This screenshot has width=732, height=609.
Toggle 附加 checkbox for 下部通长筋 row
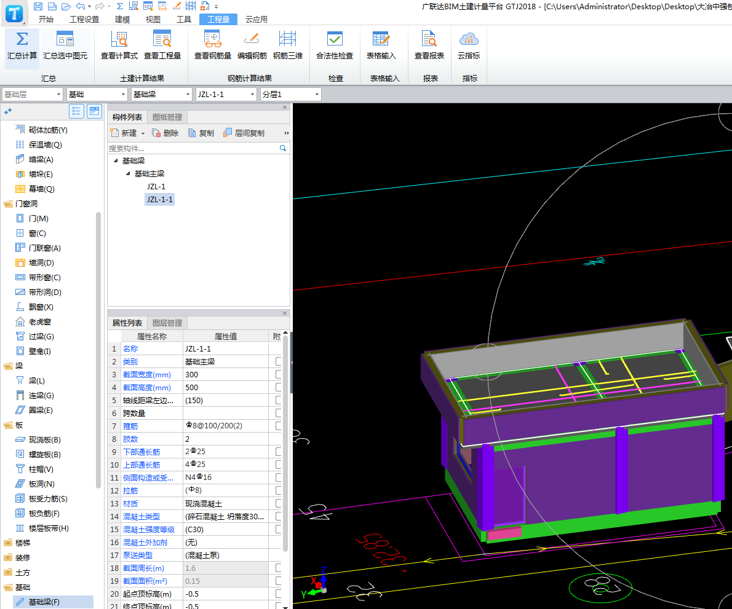click(279, 452)
